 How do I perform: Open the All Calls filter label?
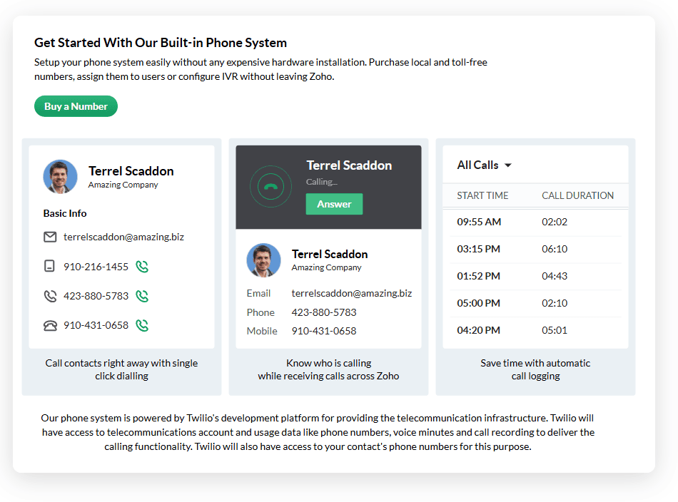click(x=477, y=165)
